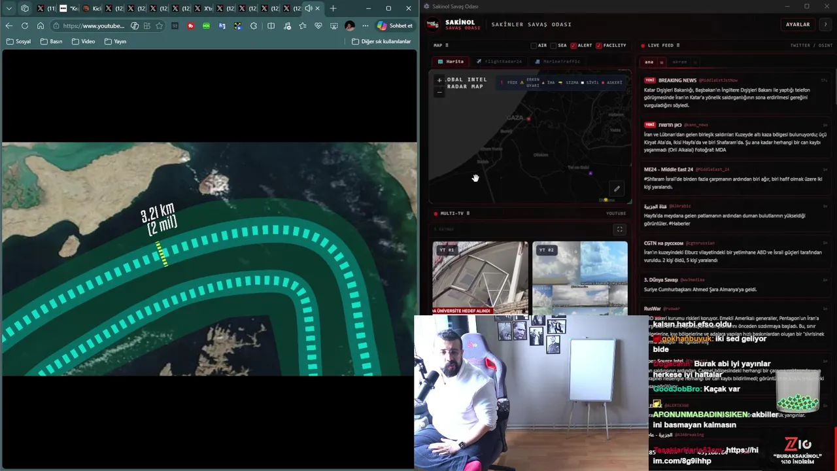Open the screenshot tool icon in toolbar
This screenshot has width=837, height=471.
334,26
